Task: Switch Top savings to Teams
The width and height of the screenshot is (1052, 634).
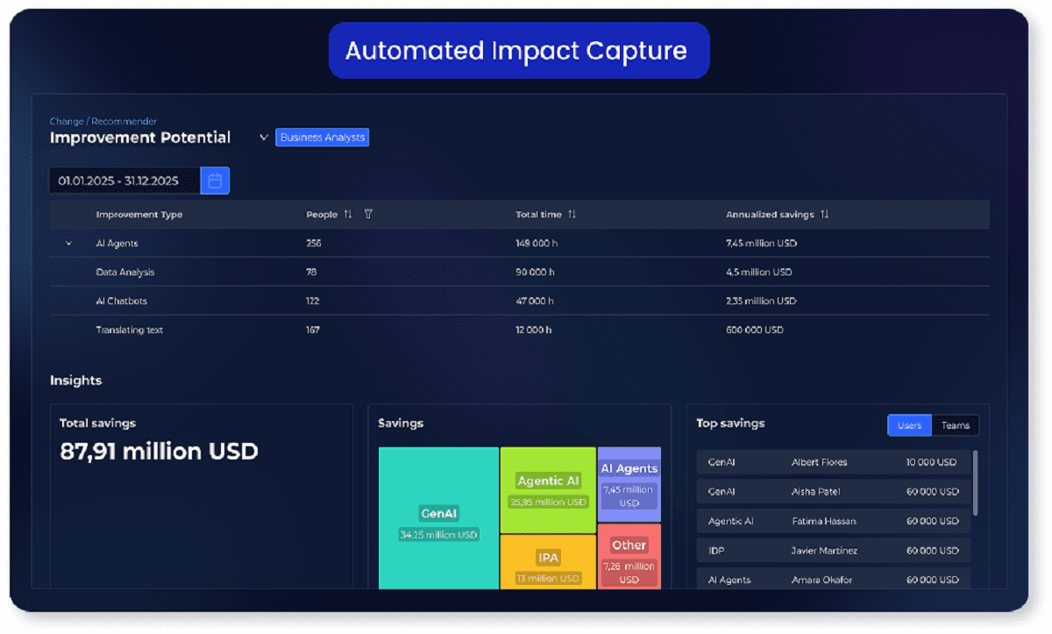Action: pos(955,425)
